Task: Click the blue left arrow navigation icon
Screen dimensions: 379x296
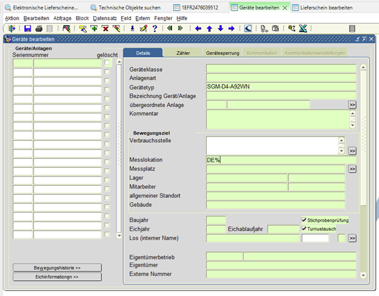Action: [x=199, y=29]
